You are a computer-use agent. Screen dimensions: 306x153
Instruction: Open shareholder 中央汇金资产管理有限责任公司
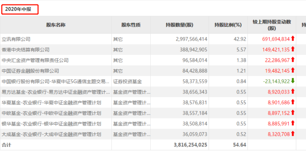coord(35,60)
